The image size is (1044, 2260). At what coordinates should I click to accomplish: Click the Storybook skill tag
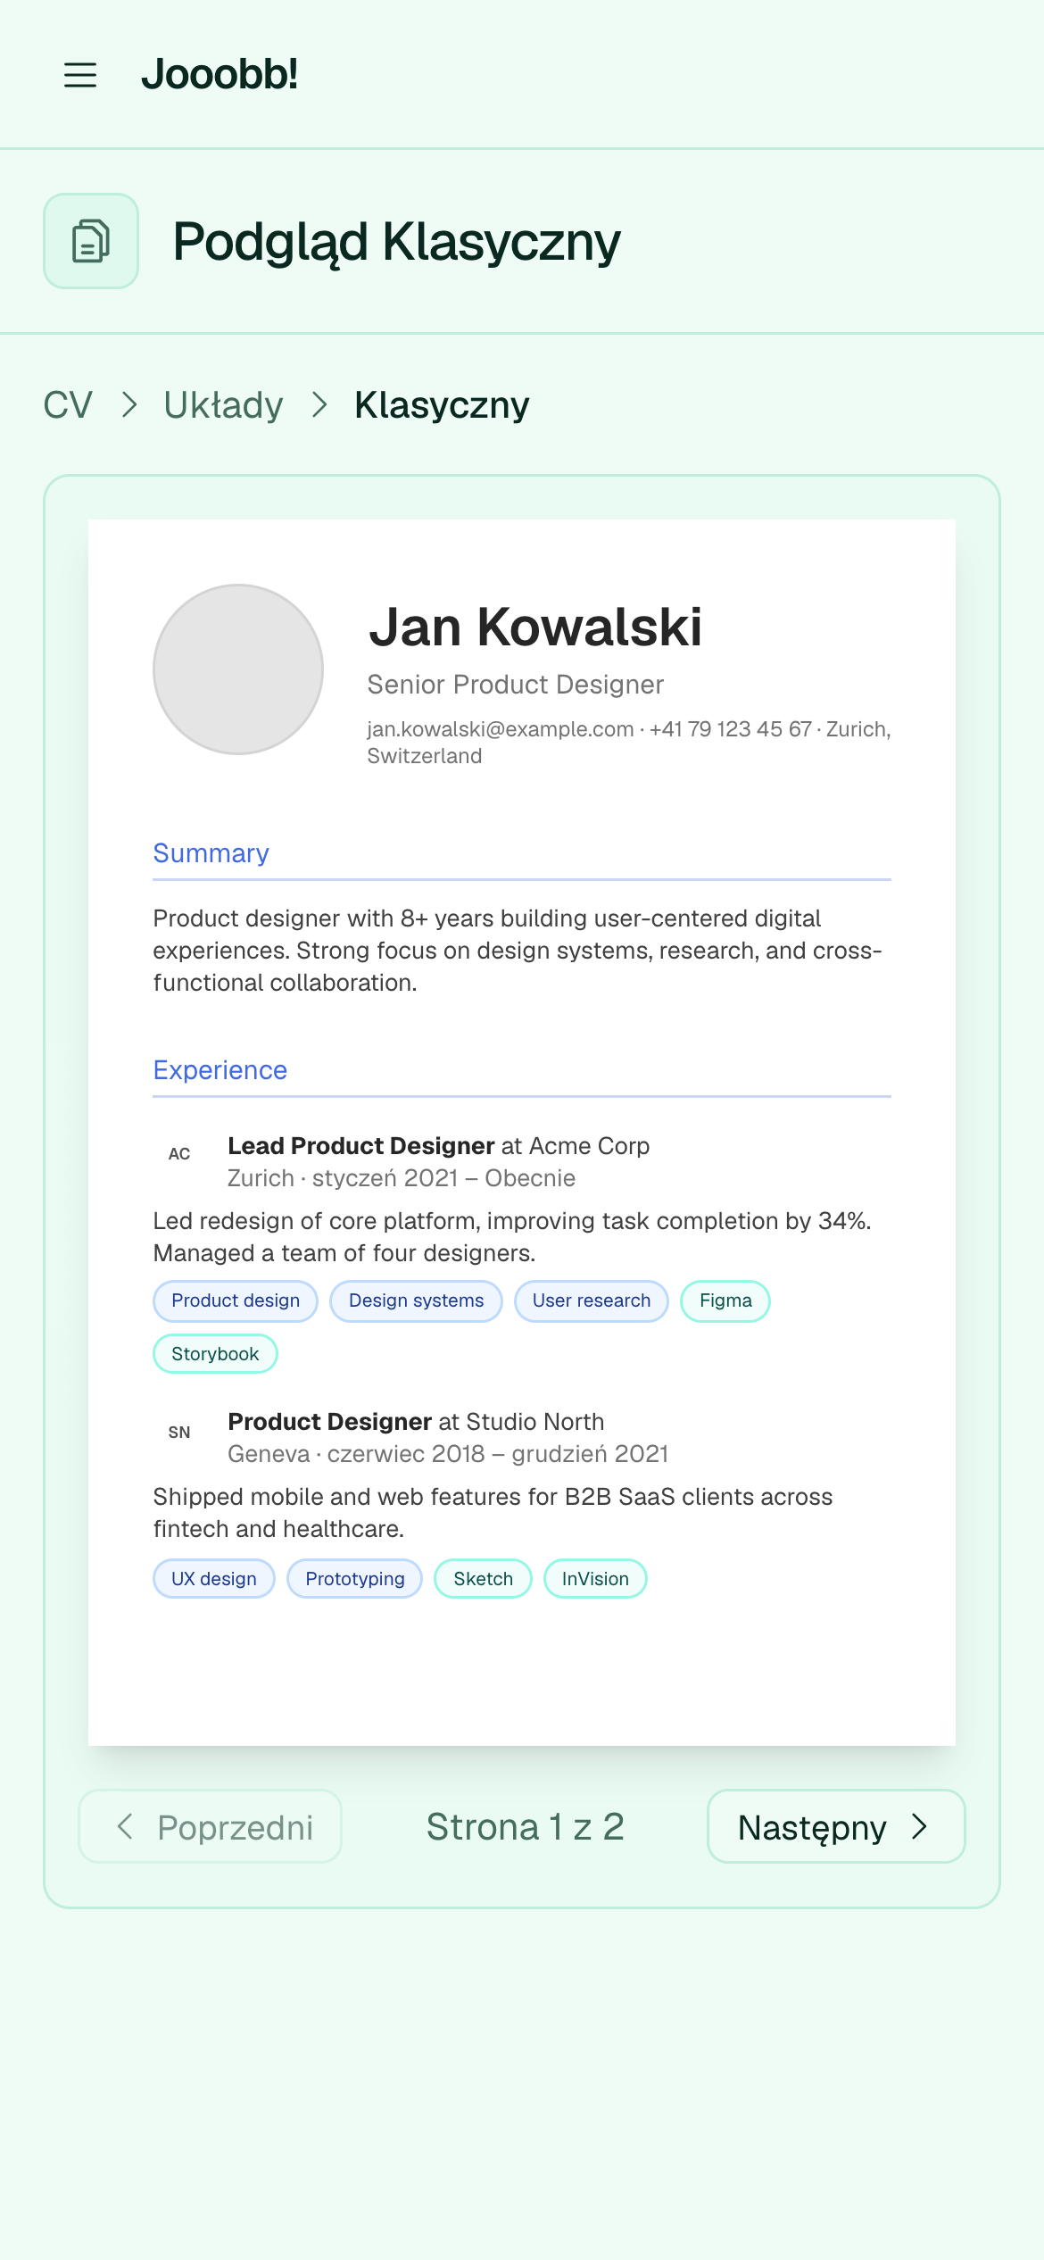pos(215,1354)
